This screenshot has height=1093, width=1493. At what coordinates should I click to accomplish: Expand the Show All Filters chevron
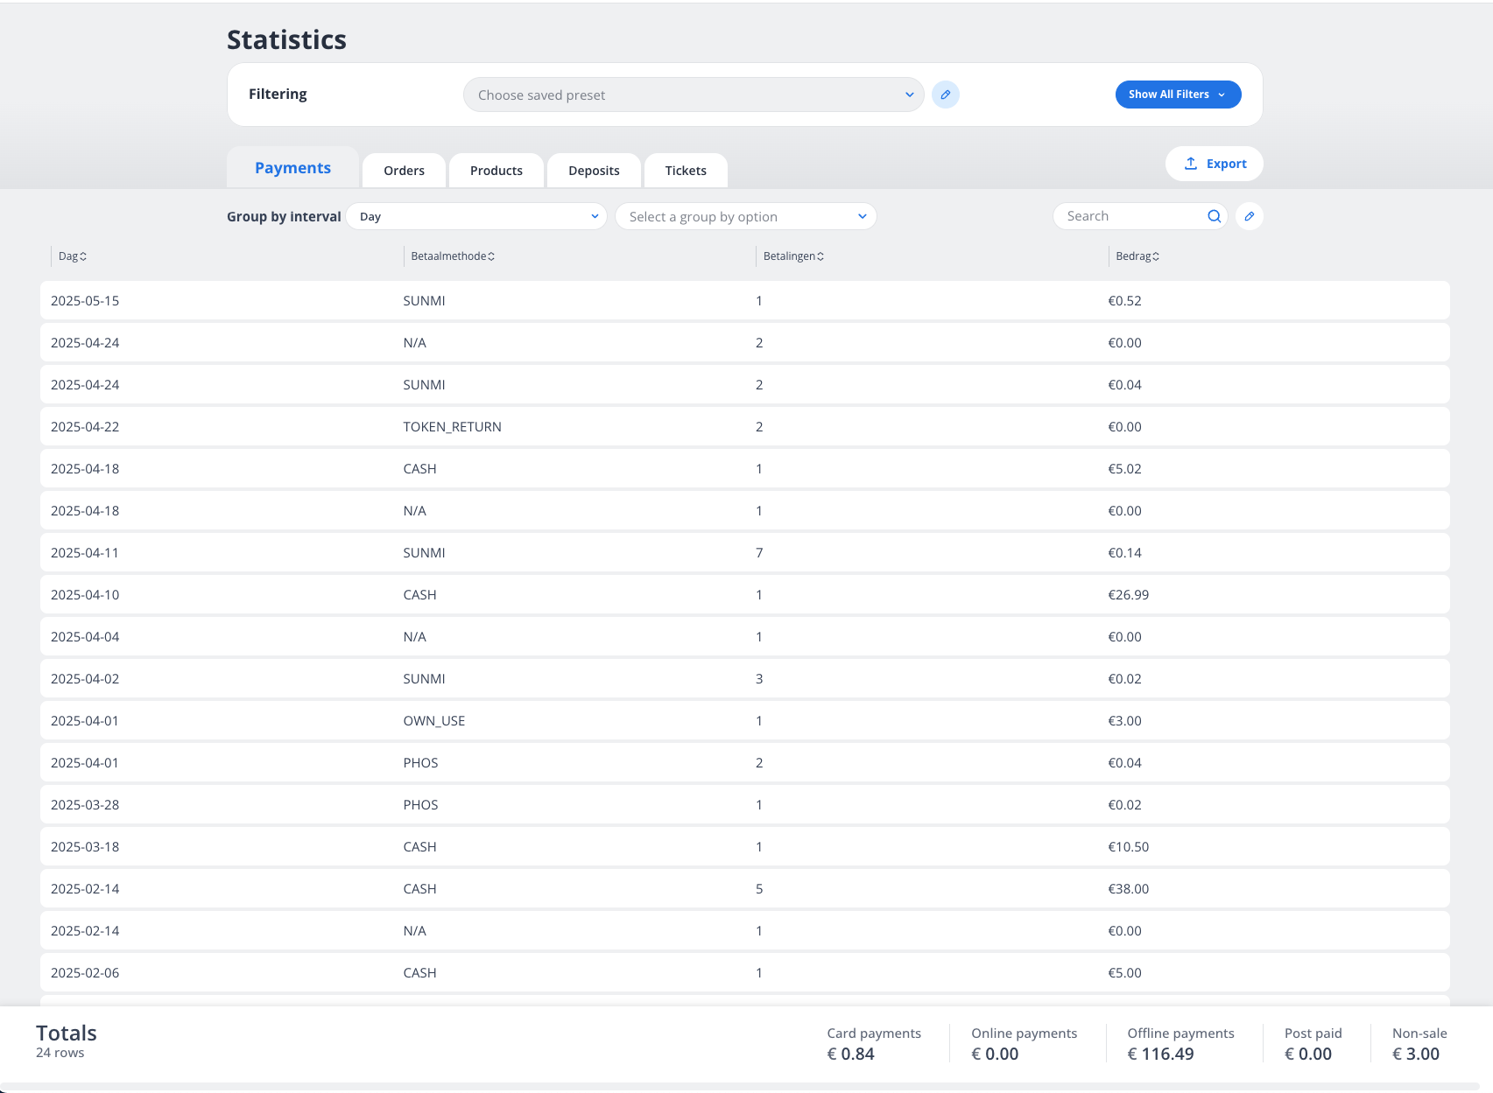tap(1222, 95)
